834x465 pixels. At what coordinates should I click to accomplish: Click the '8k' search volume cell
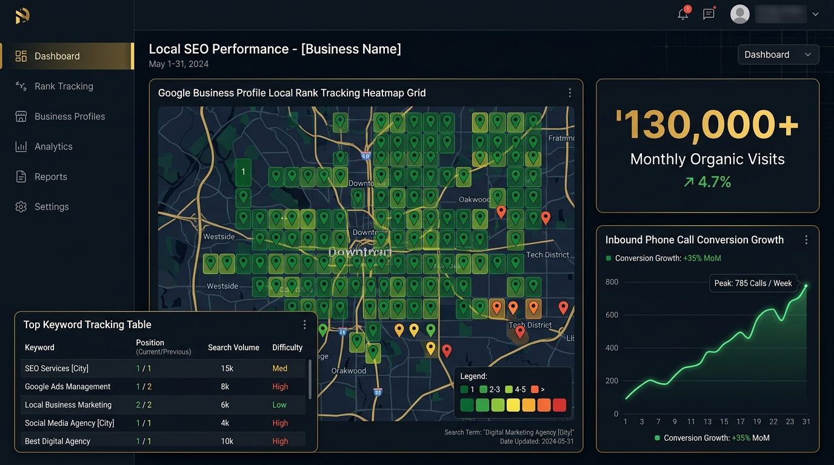coord(225,386)
